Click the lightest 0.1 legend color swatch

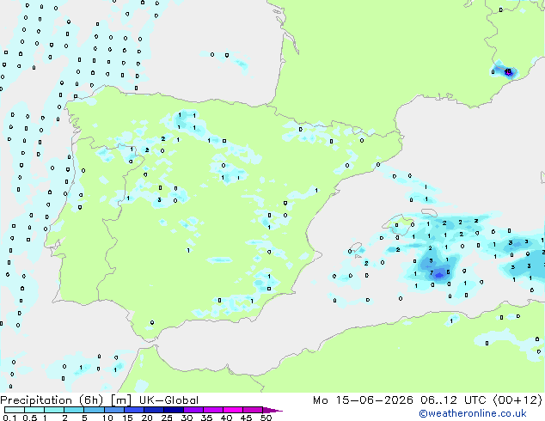click(x=15, y=410)
